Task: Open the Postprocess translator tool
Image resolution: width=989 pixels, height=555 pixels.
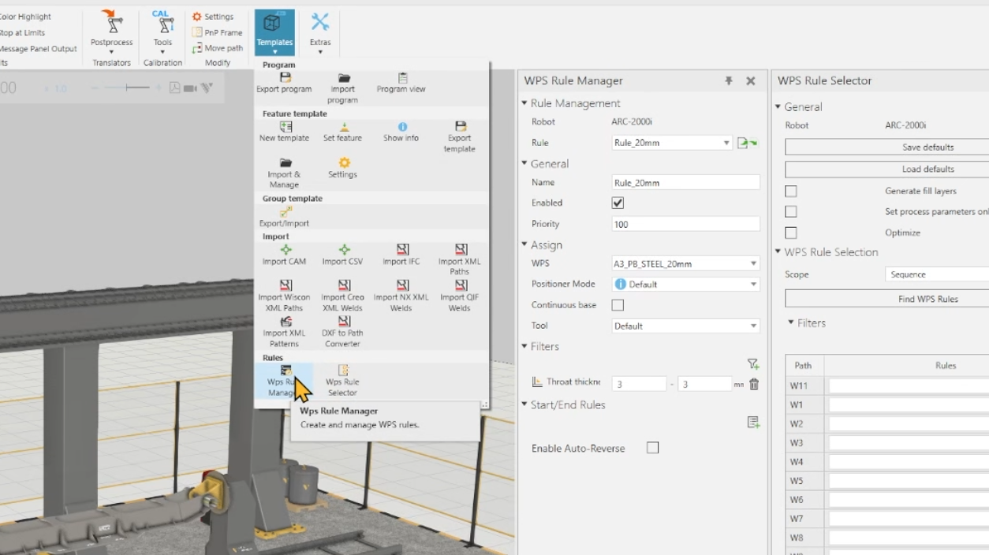Action: 111,32
